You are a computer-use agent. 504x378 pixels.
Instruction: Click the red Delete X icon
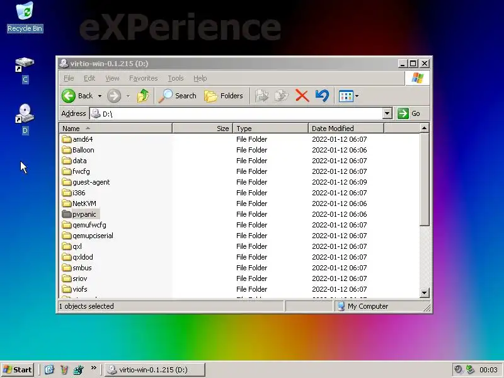pos(302,96)
